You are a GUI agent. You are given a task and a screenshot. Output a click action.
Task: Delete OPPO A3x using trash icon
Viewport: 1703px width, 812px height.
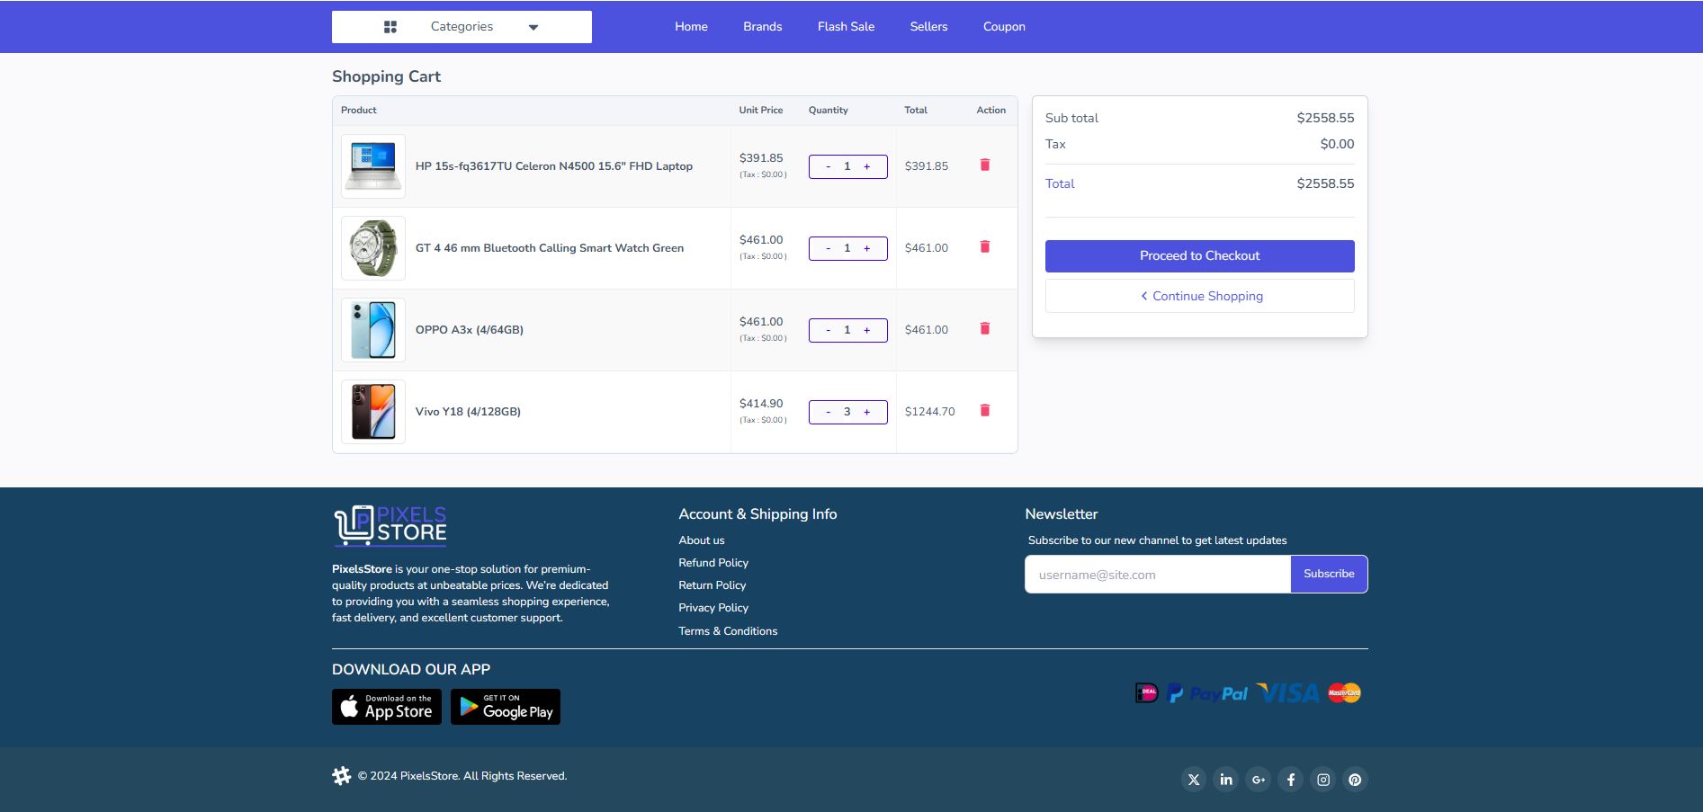point(984,329)
